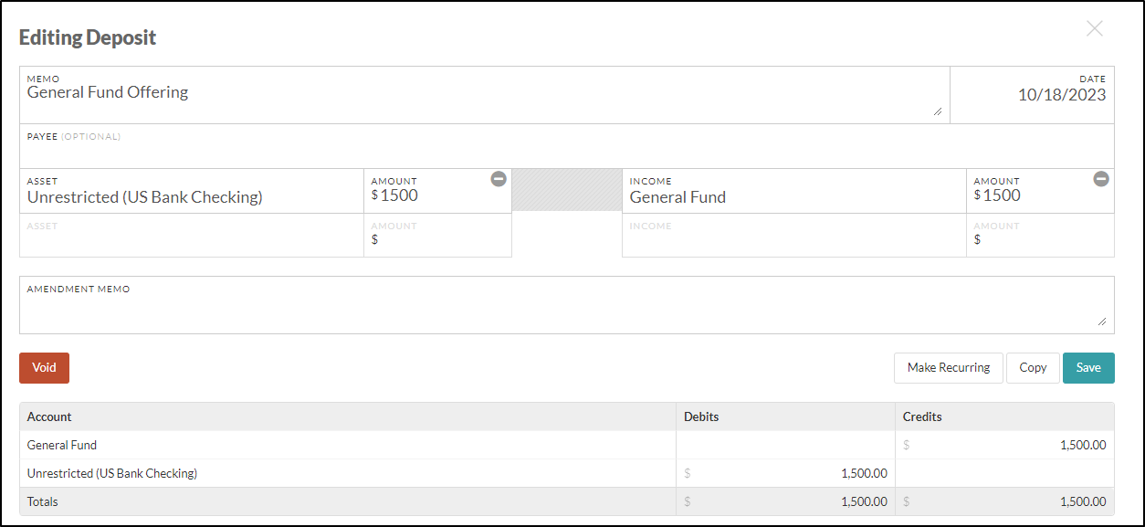The height and width of the screenshot is (527, 1145).
Task: Click the blank second asset Amount field
Action: coord(437,236)
